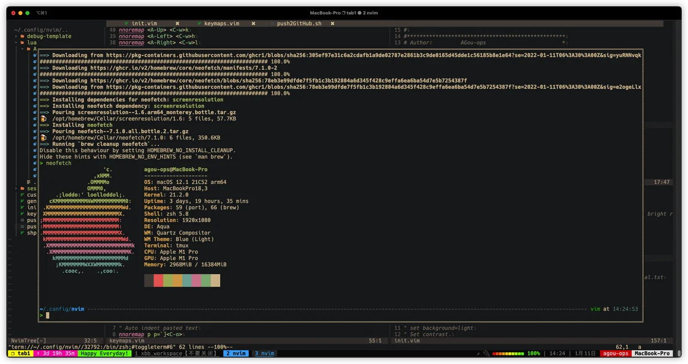Screen dimensions: 688x364
Task: Collapse the lua folder arrow
Action: pos(17,42)
